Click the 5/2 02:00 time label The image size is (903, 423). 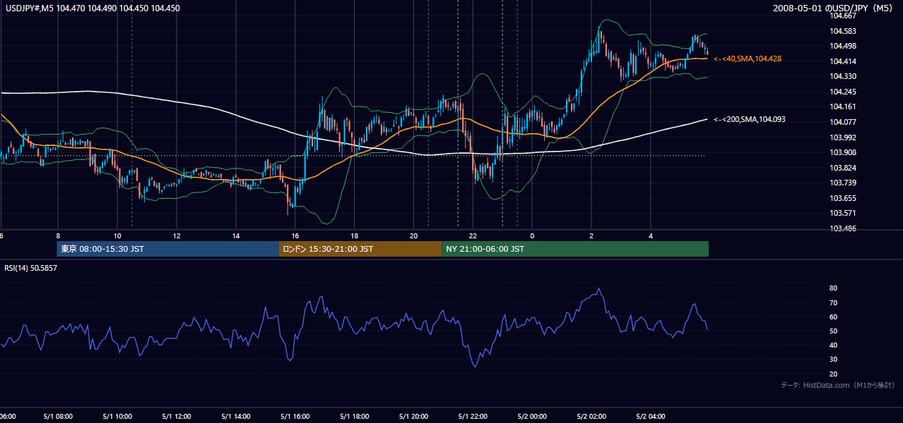pos(592,417)
